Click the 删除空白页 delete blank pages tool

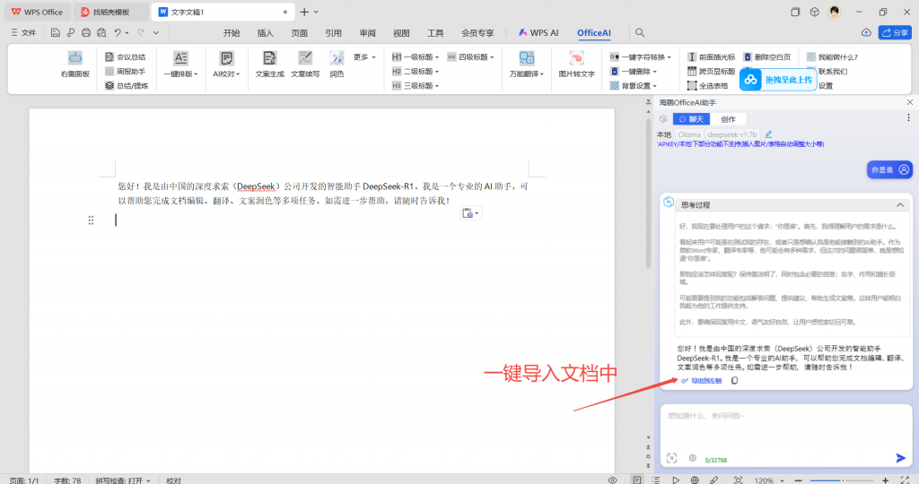click(x=767, y=56)
